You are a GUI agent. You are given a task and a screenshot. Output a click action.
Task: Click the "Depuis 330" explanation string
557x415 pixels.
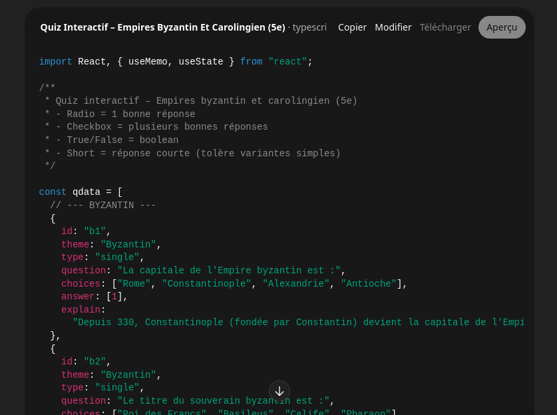(x=297, y=323)
